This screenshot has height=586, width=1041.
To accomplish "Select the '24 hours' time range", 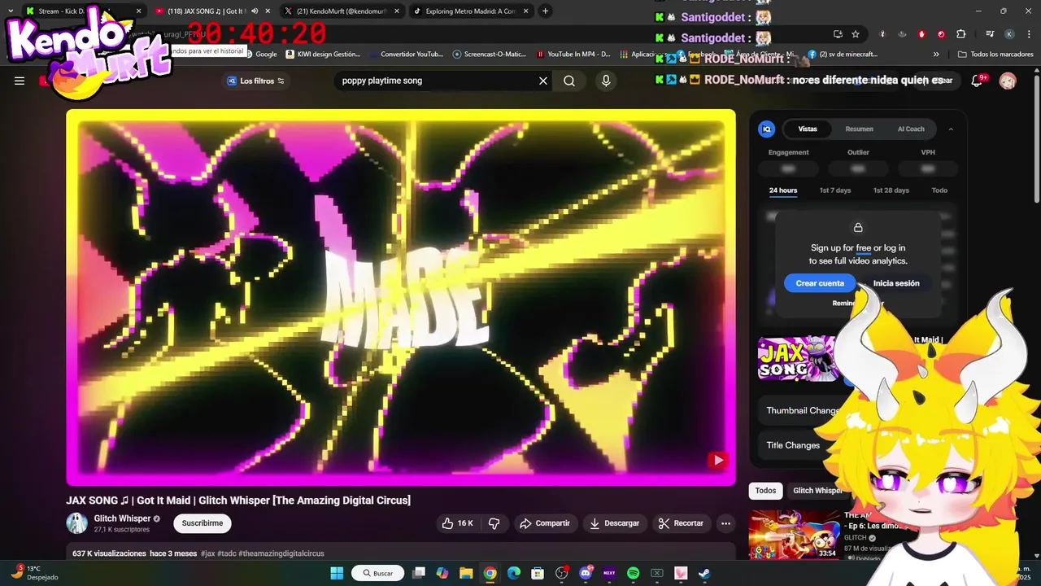I will point(783,190).
